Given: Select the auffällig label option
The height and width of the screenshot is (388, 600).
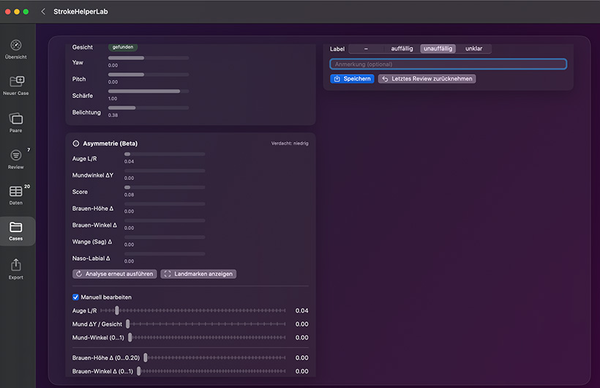Looking at the screenshot, I should coord(402,48).
